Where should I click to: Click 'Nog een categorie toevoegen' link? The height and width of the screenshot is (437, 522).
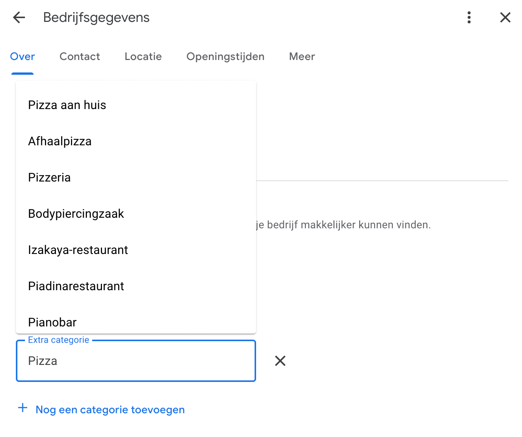pos(110,409)
